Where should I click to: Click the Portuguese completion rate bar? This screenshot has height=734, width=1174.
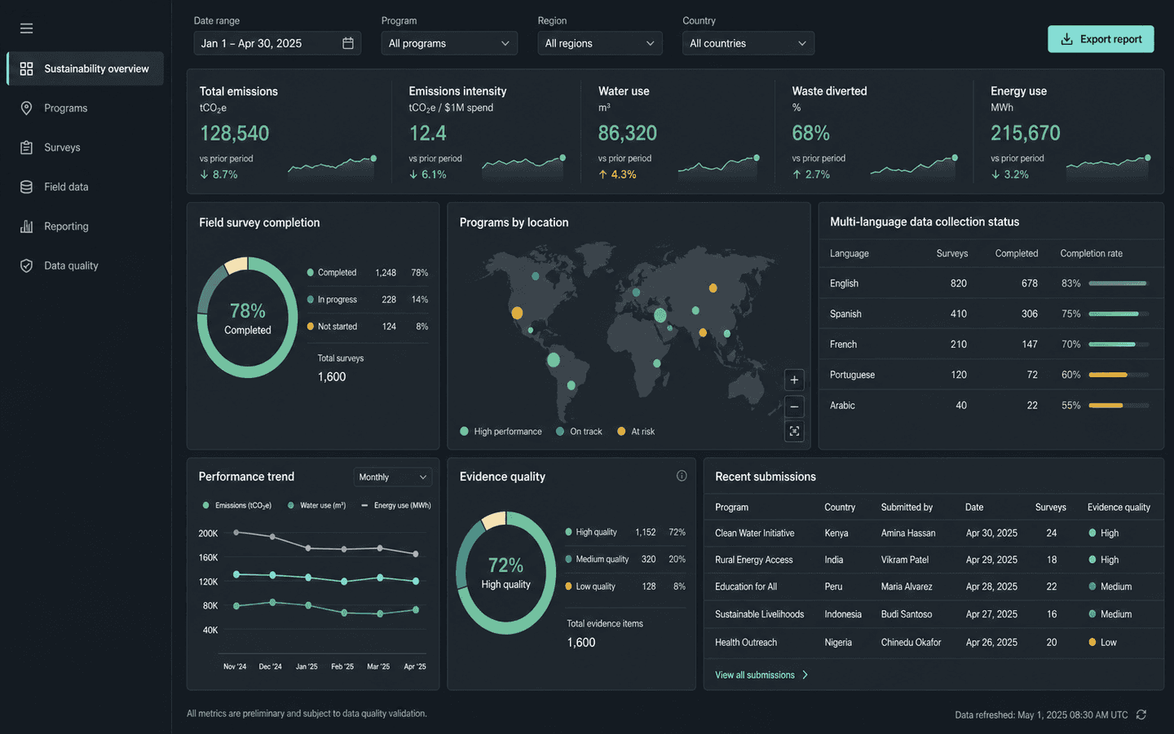pos(1119,375)
